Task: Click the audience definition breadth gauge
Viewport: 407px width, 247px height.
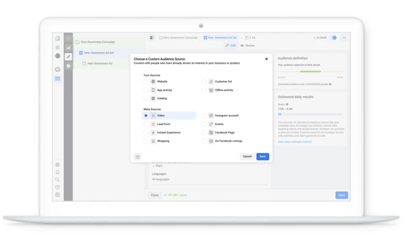Action: coord(310,71)
